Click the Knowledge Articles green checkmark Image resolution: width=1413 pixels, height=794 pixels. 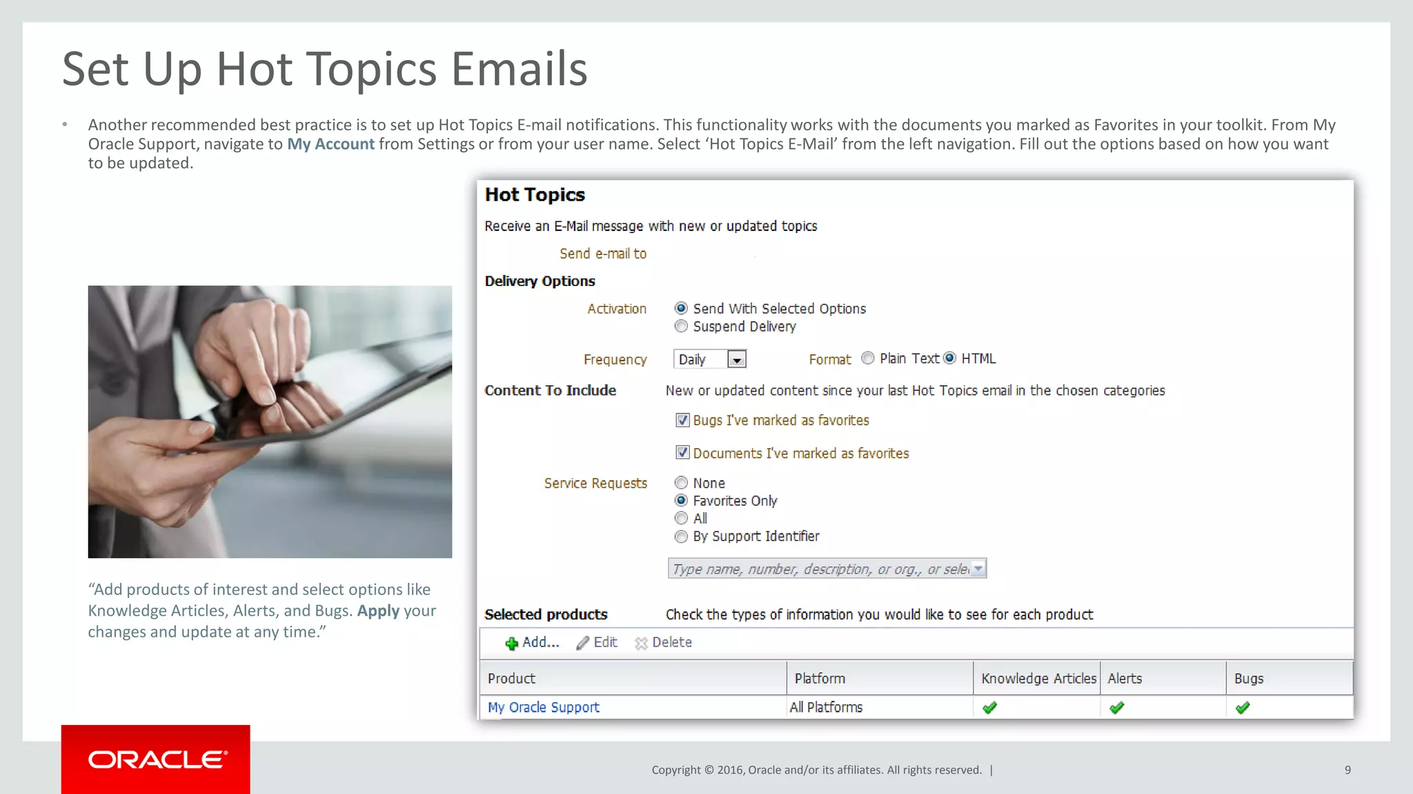pos(989,707)
